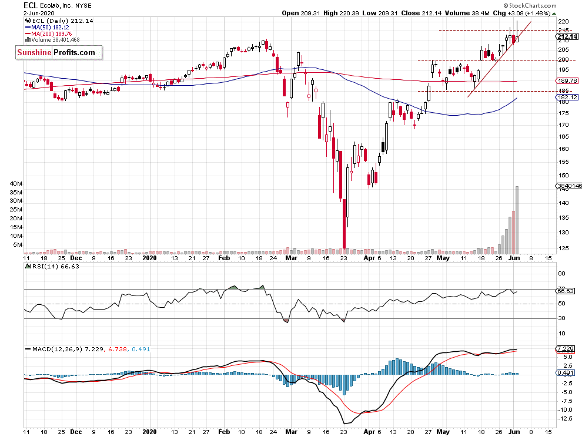Click the High 220.39 value
This screenshot has height=437, width=582.
tap(341, 13)
